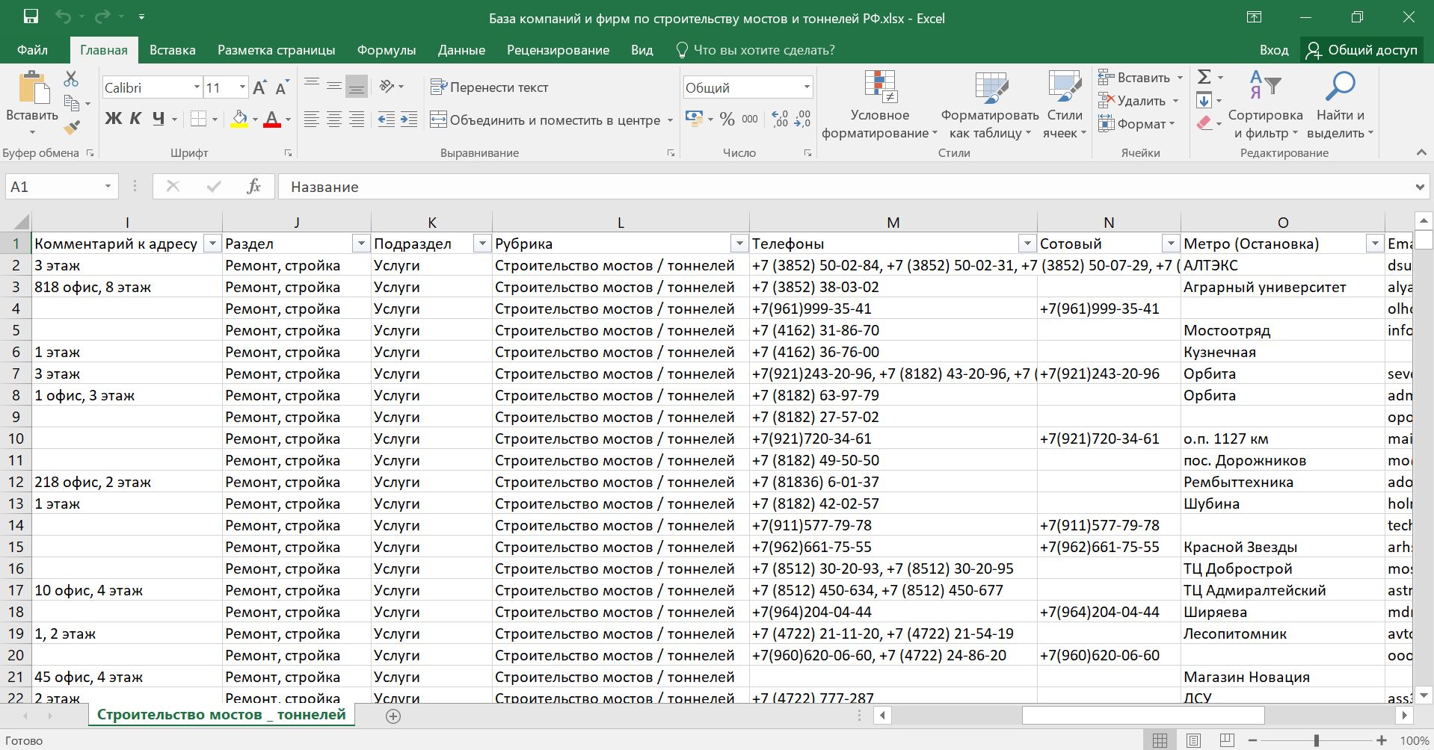The height and width of the screenshot is (750, 1434).
Task: Open the filter dropdown for Рубрика column
Action: click(739, 244)
